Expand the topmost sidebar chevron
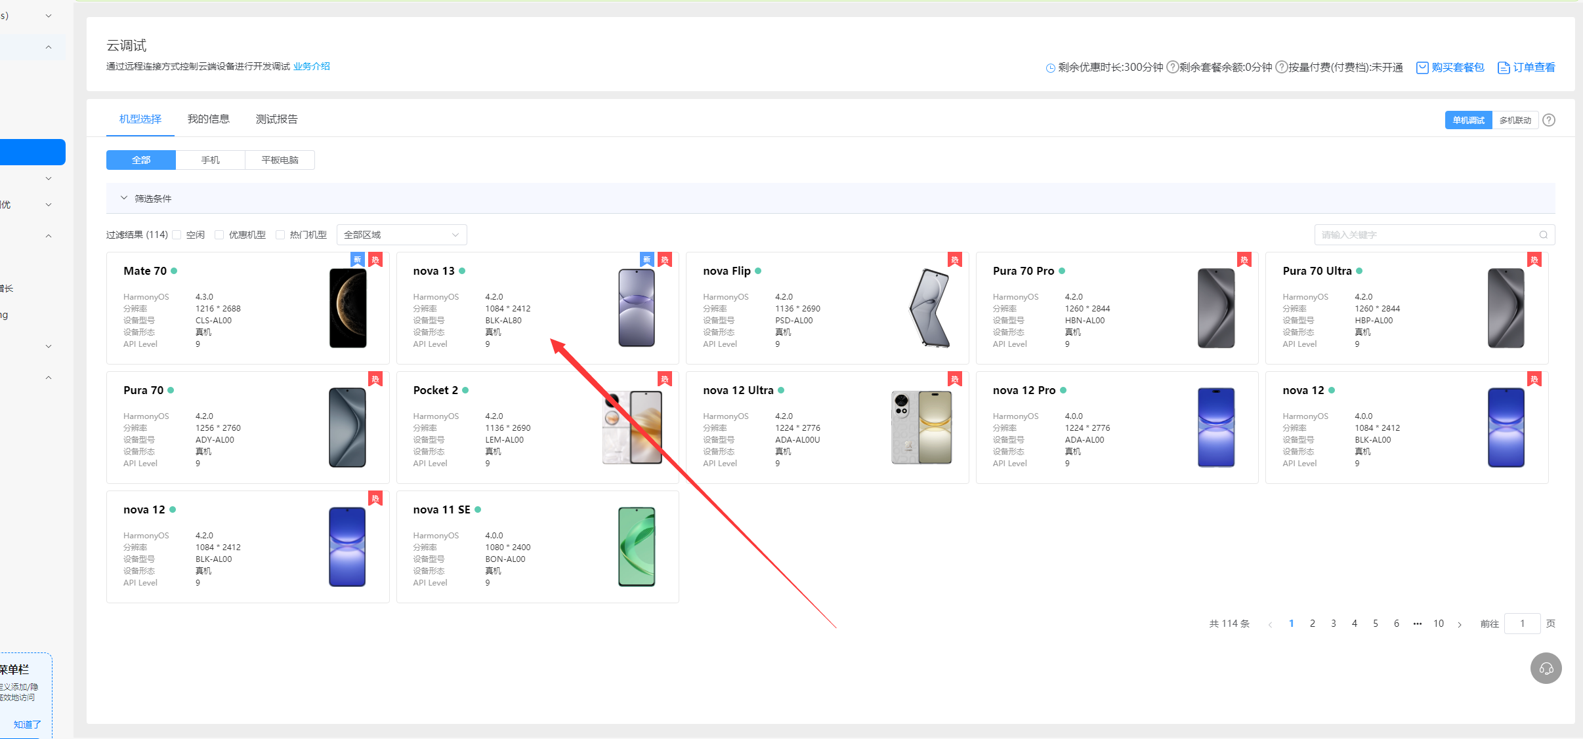Image resolution: width=1583 pixels, height=739 pixels. click(49, 15)
